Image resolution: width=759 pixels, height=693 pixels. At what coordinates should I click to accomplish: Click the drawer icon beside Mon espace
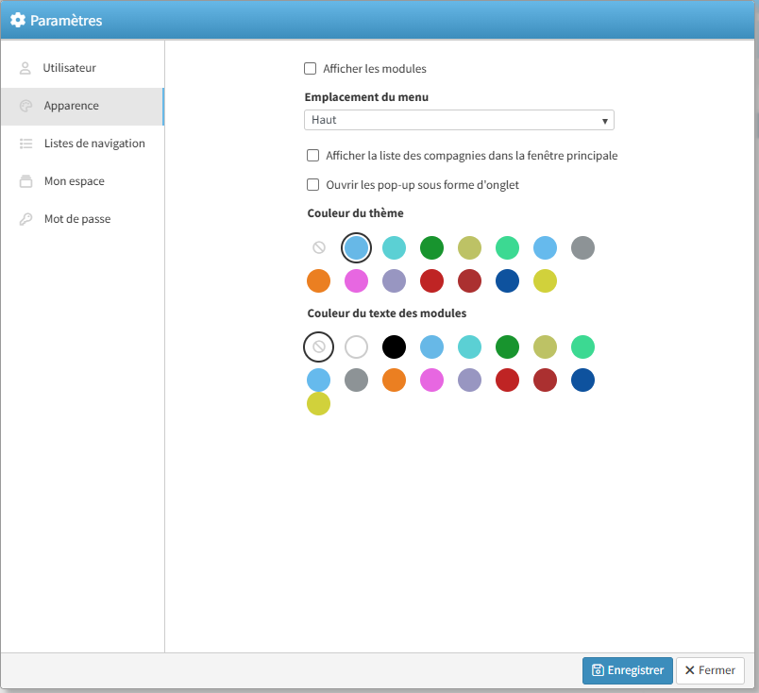coord(25,181)
